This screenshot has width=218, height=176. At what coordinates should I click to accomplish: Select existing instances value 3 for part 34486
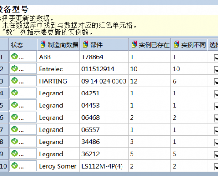click(150, 142)
